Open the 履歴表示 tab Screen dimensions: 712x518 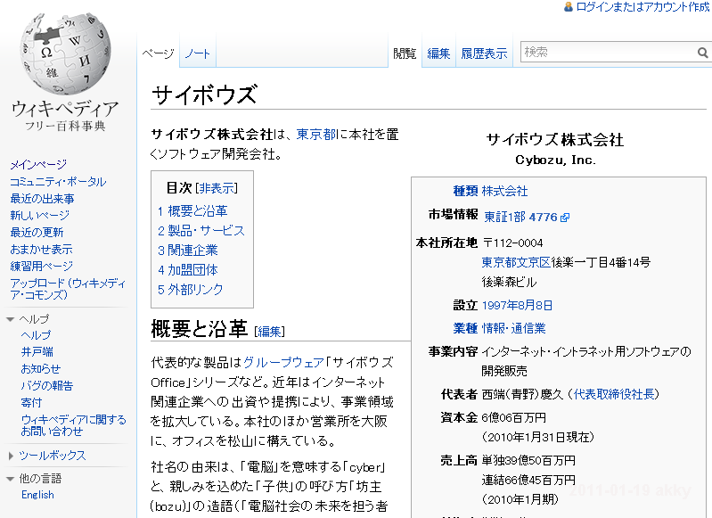(x=484, y=53)
